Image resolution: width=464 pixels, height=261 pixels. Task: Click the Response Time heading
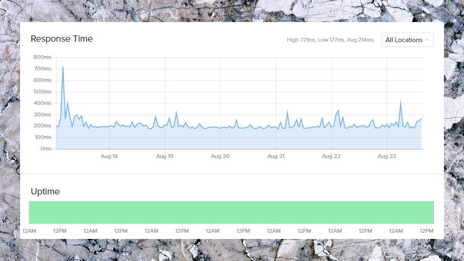tap(62, 39)
